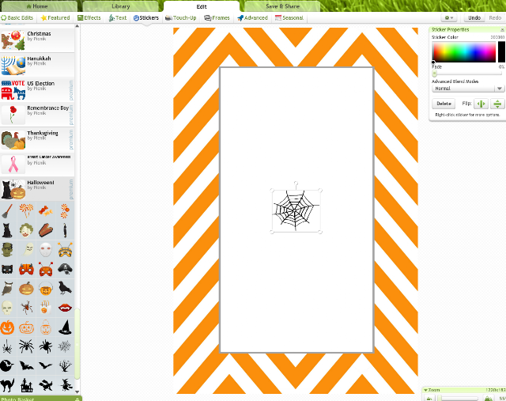The height and width of the screenshot is (401, 506).
Task: Collapse the Zoom panel
Action: (425, 390)
